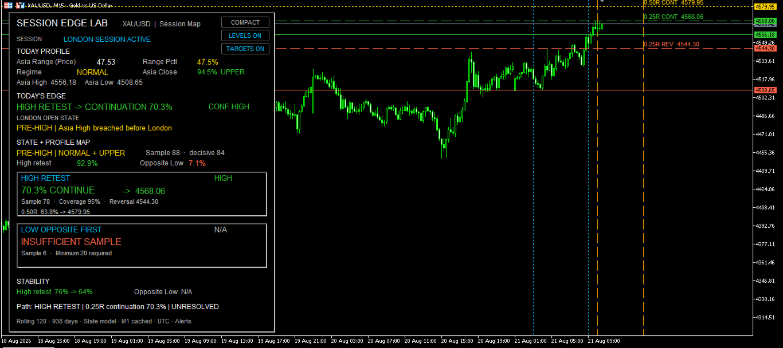
Task: Click the SESSION EDGE LAB panel title
Action: click(x=62, y=23)
